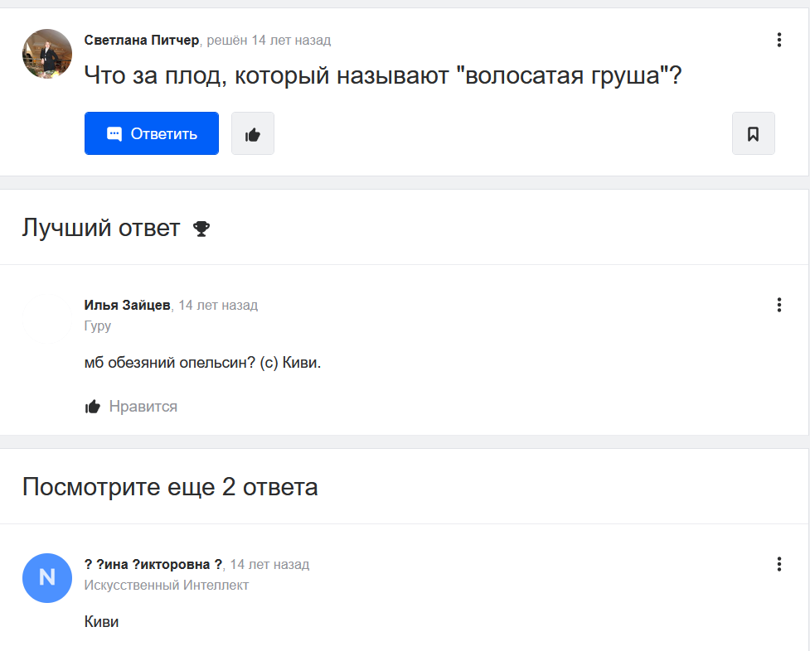The image size is (810, 651).
Task: Click the question title about волосатая груша
Action: coord(383,75)
